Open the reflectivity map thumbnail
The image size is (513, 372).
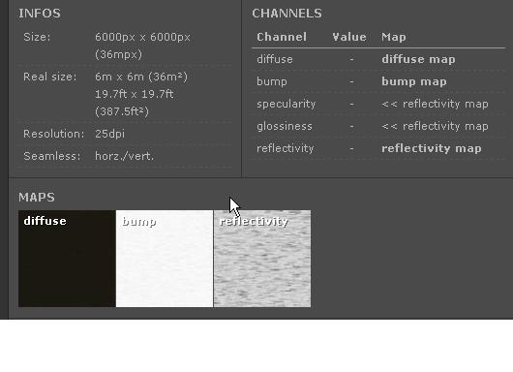[262, 259]
